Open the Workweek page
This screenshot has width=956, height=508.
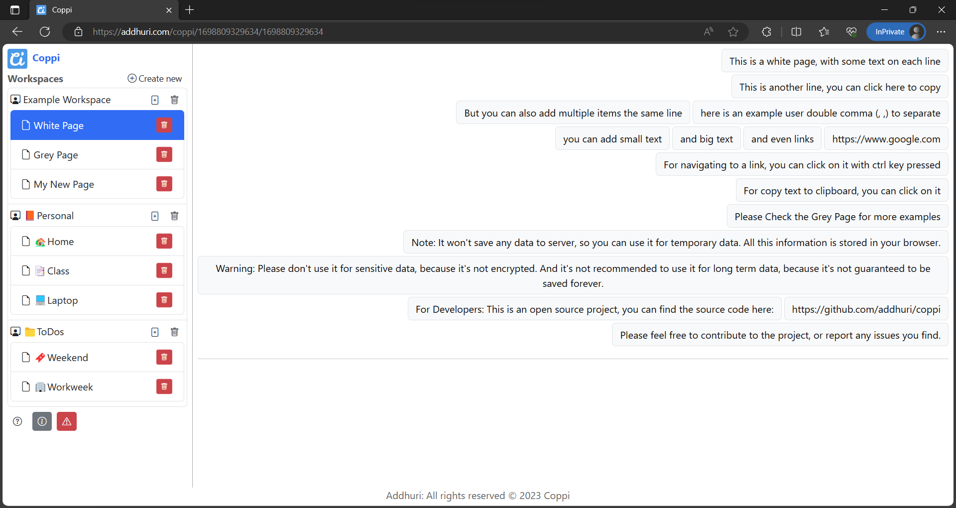pyautogui.click(x=97, y=386)
